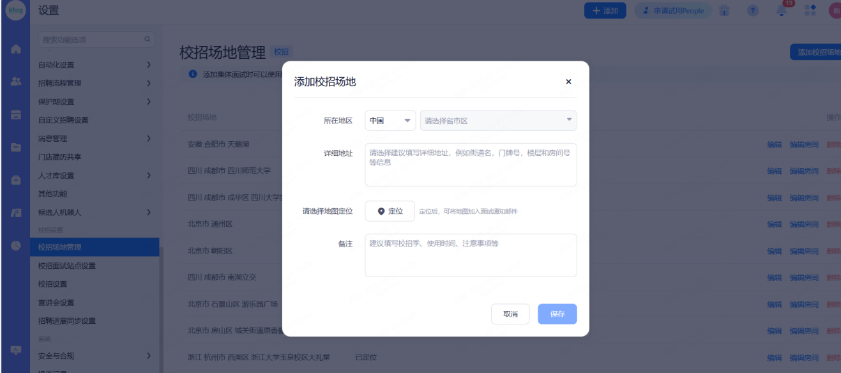Screen dimensions: 841x373
Task: Click the 取消 button
Action: pyautogui.click(x=510, y=314)
